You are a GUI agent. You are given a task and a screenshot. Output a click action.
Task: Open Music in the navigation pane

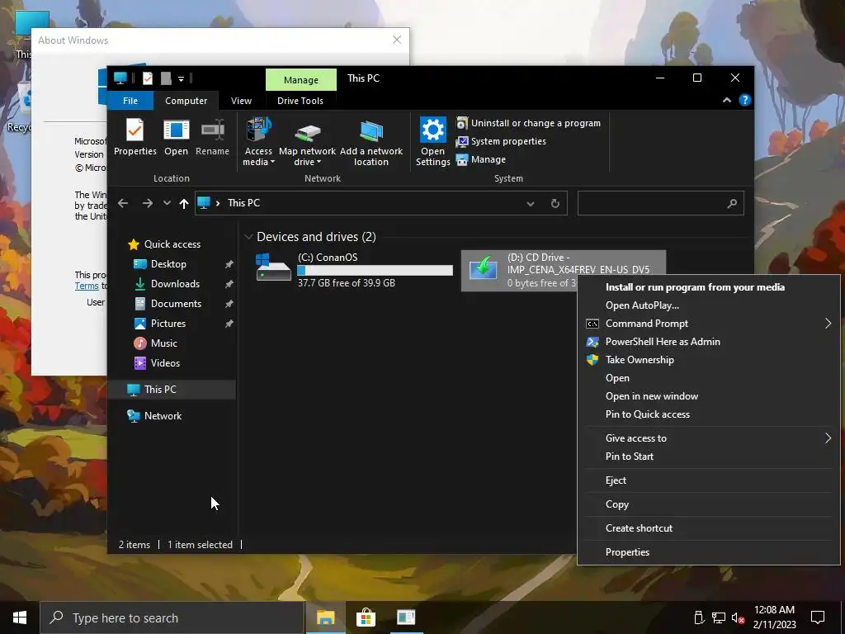(x=163, y=343)
